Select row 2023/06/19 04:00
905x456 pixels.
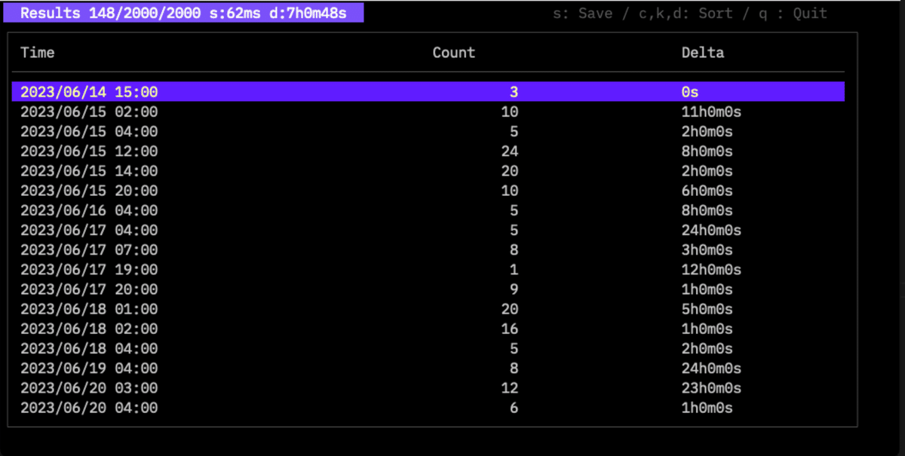[428, 369]
